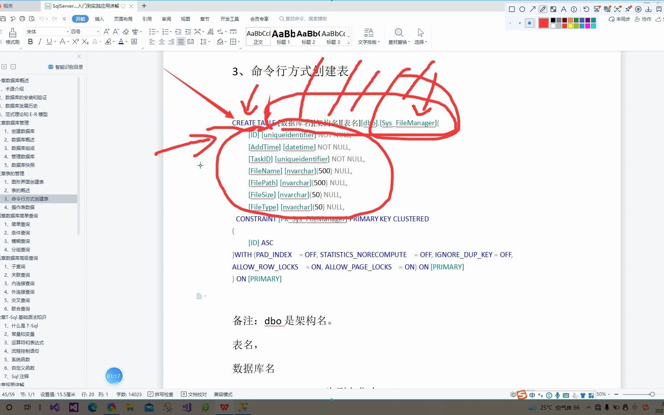
Task: Download the screenshot
Action: click(649, 9)
